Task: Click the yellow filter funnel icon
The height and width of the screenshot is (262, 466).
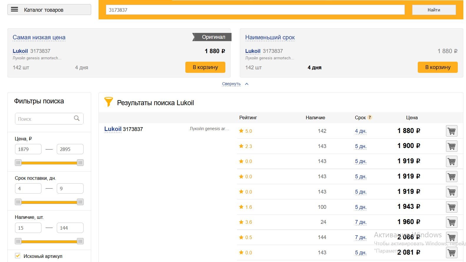Action: pyautogui.click(x=109, y=102)
